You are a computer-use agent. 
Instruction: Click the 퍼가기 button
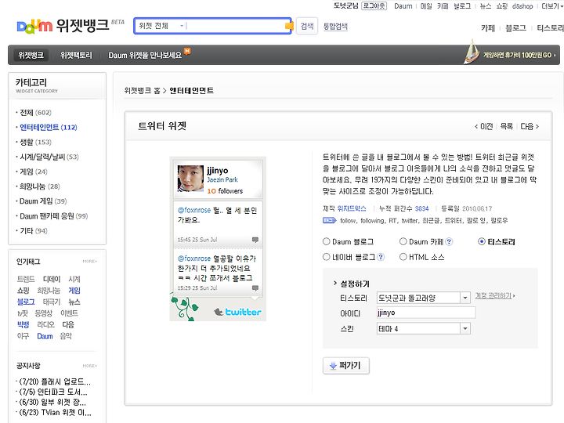[x=346, y=366]
